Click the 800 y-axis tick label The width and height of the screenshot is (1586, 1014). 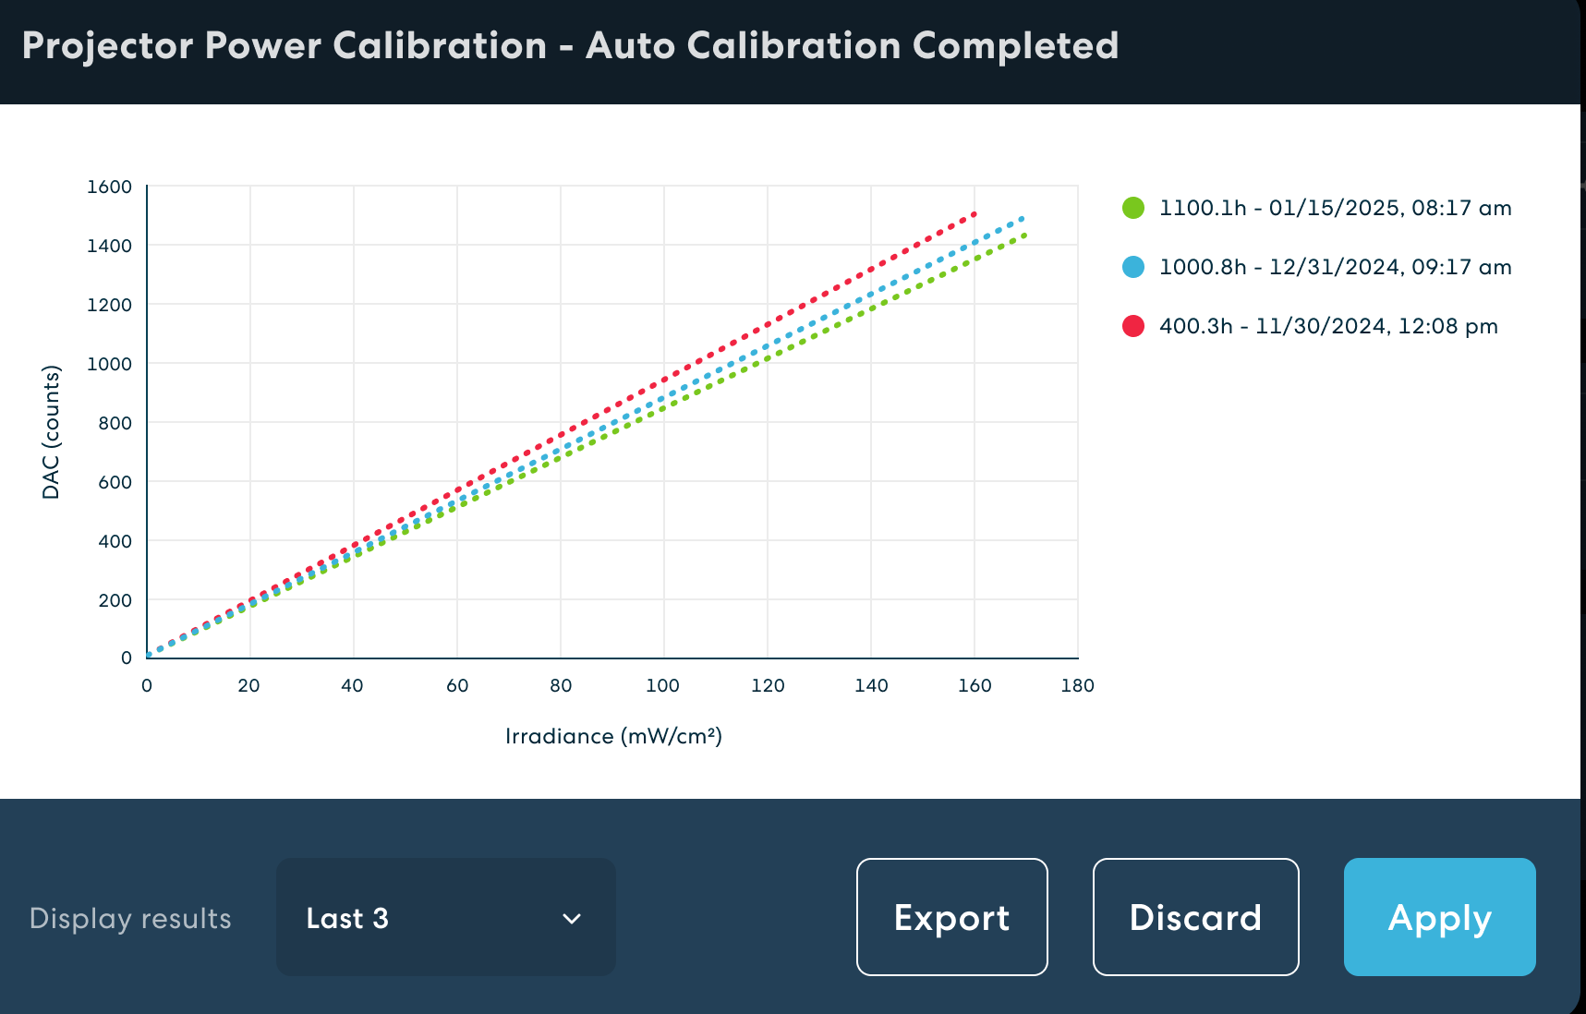(x=115, y=423)
